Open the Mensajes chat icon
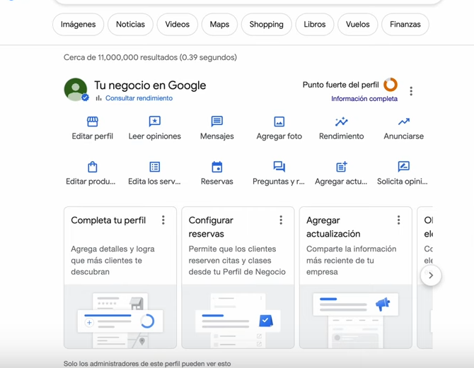This screenshot has height=368, width=474. (216, 121)
